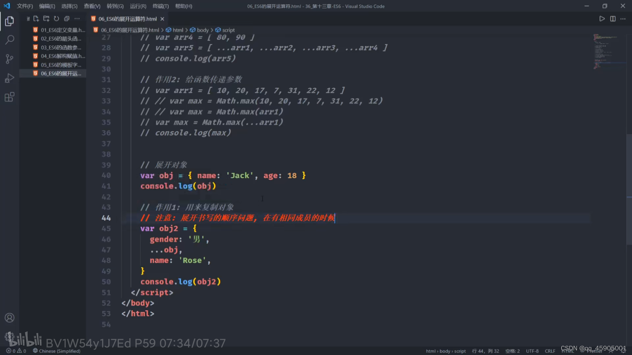The width and height of the screenshot is (632, 355).
Task: Open the Run and Debug view
Action: point(10,78)
